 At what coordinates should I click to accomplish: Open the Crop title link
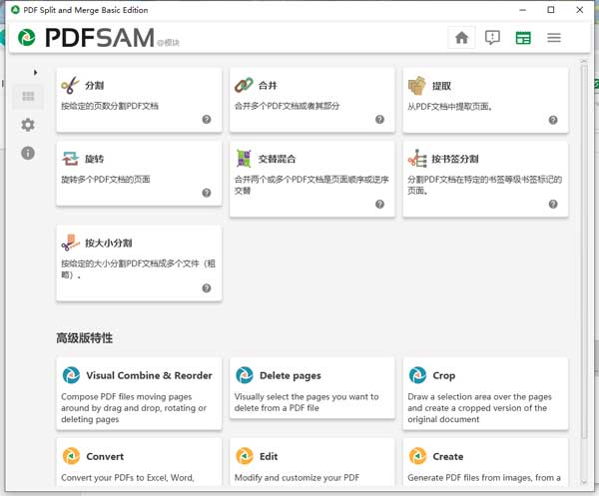coord(444,375)
